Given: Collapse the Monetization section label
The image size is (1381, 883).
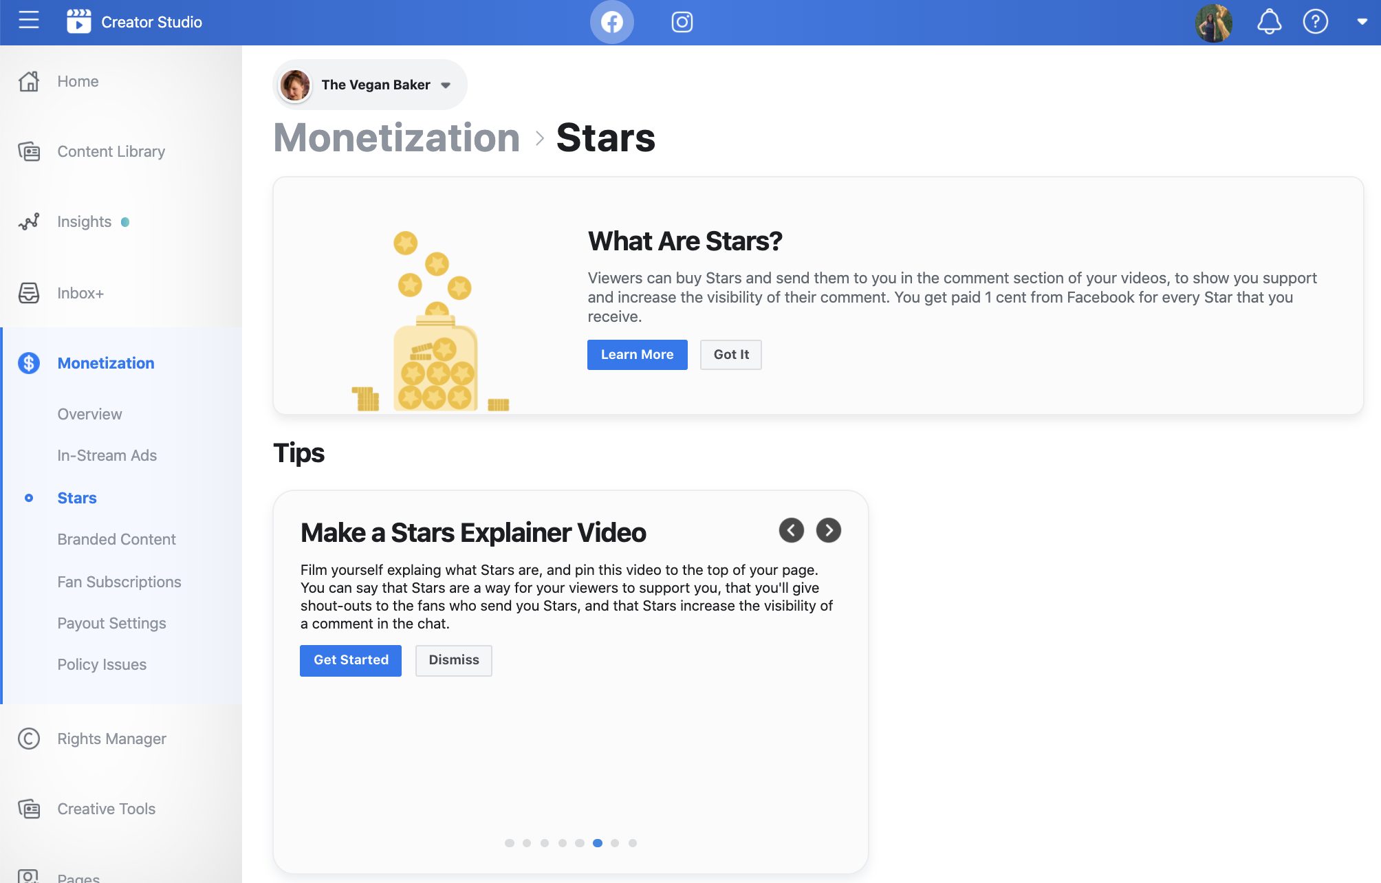Looking at the screenshot, I should click(106, 363).
